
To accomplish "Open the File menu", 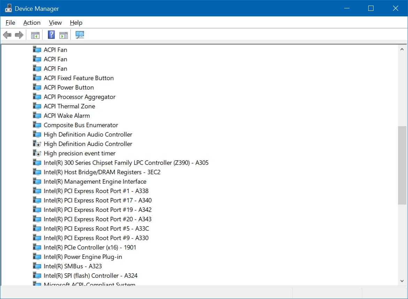I will pyautogui.click(x=10, y=23).
